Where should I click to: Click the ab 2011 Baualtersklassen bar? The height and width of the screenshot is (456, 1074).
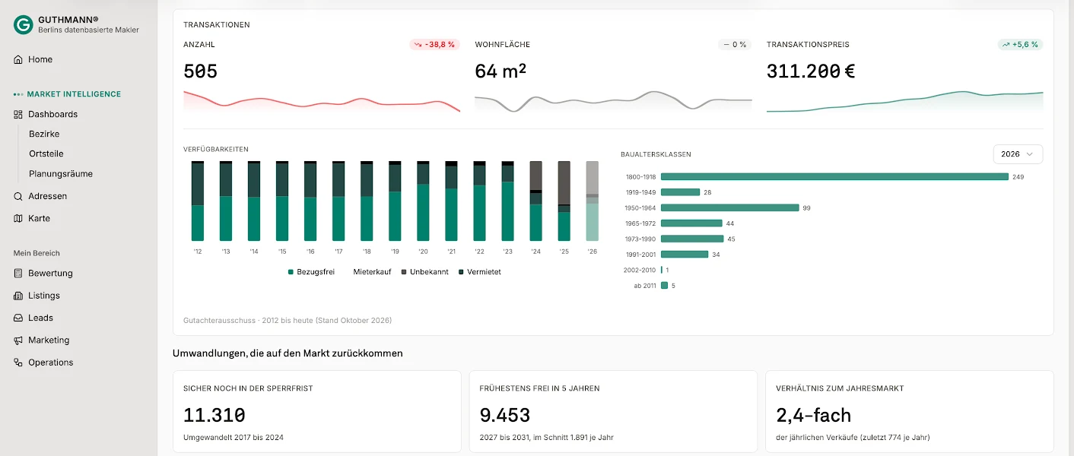(x=664, y=286)
